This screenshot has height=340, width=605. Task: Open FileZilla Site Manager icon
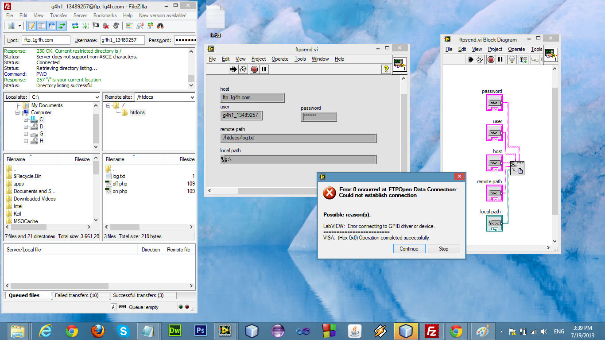[11, 26]
